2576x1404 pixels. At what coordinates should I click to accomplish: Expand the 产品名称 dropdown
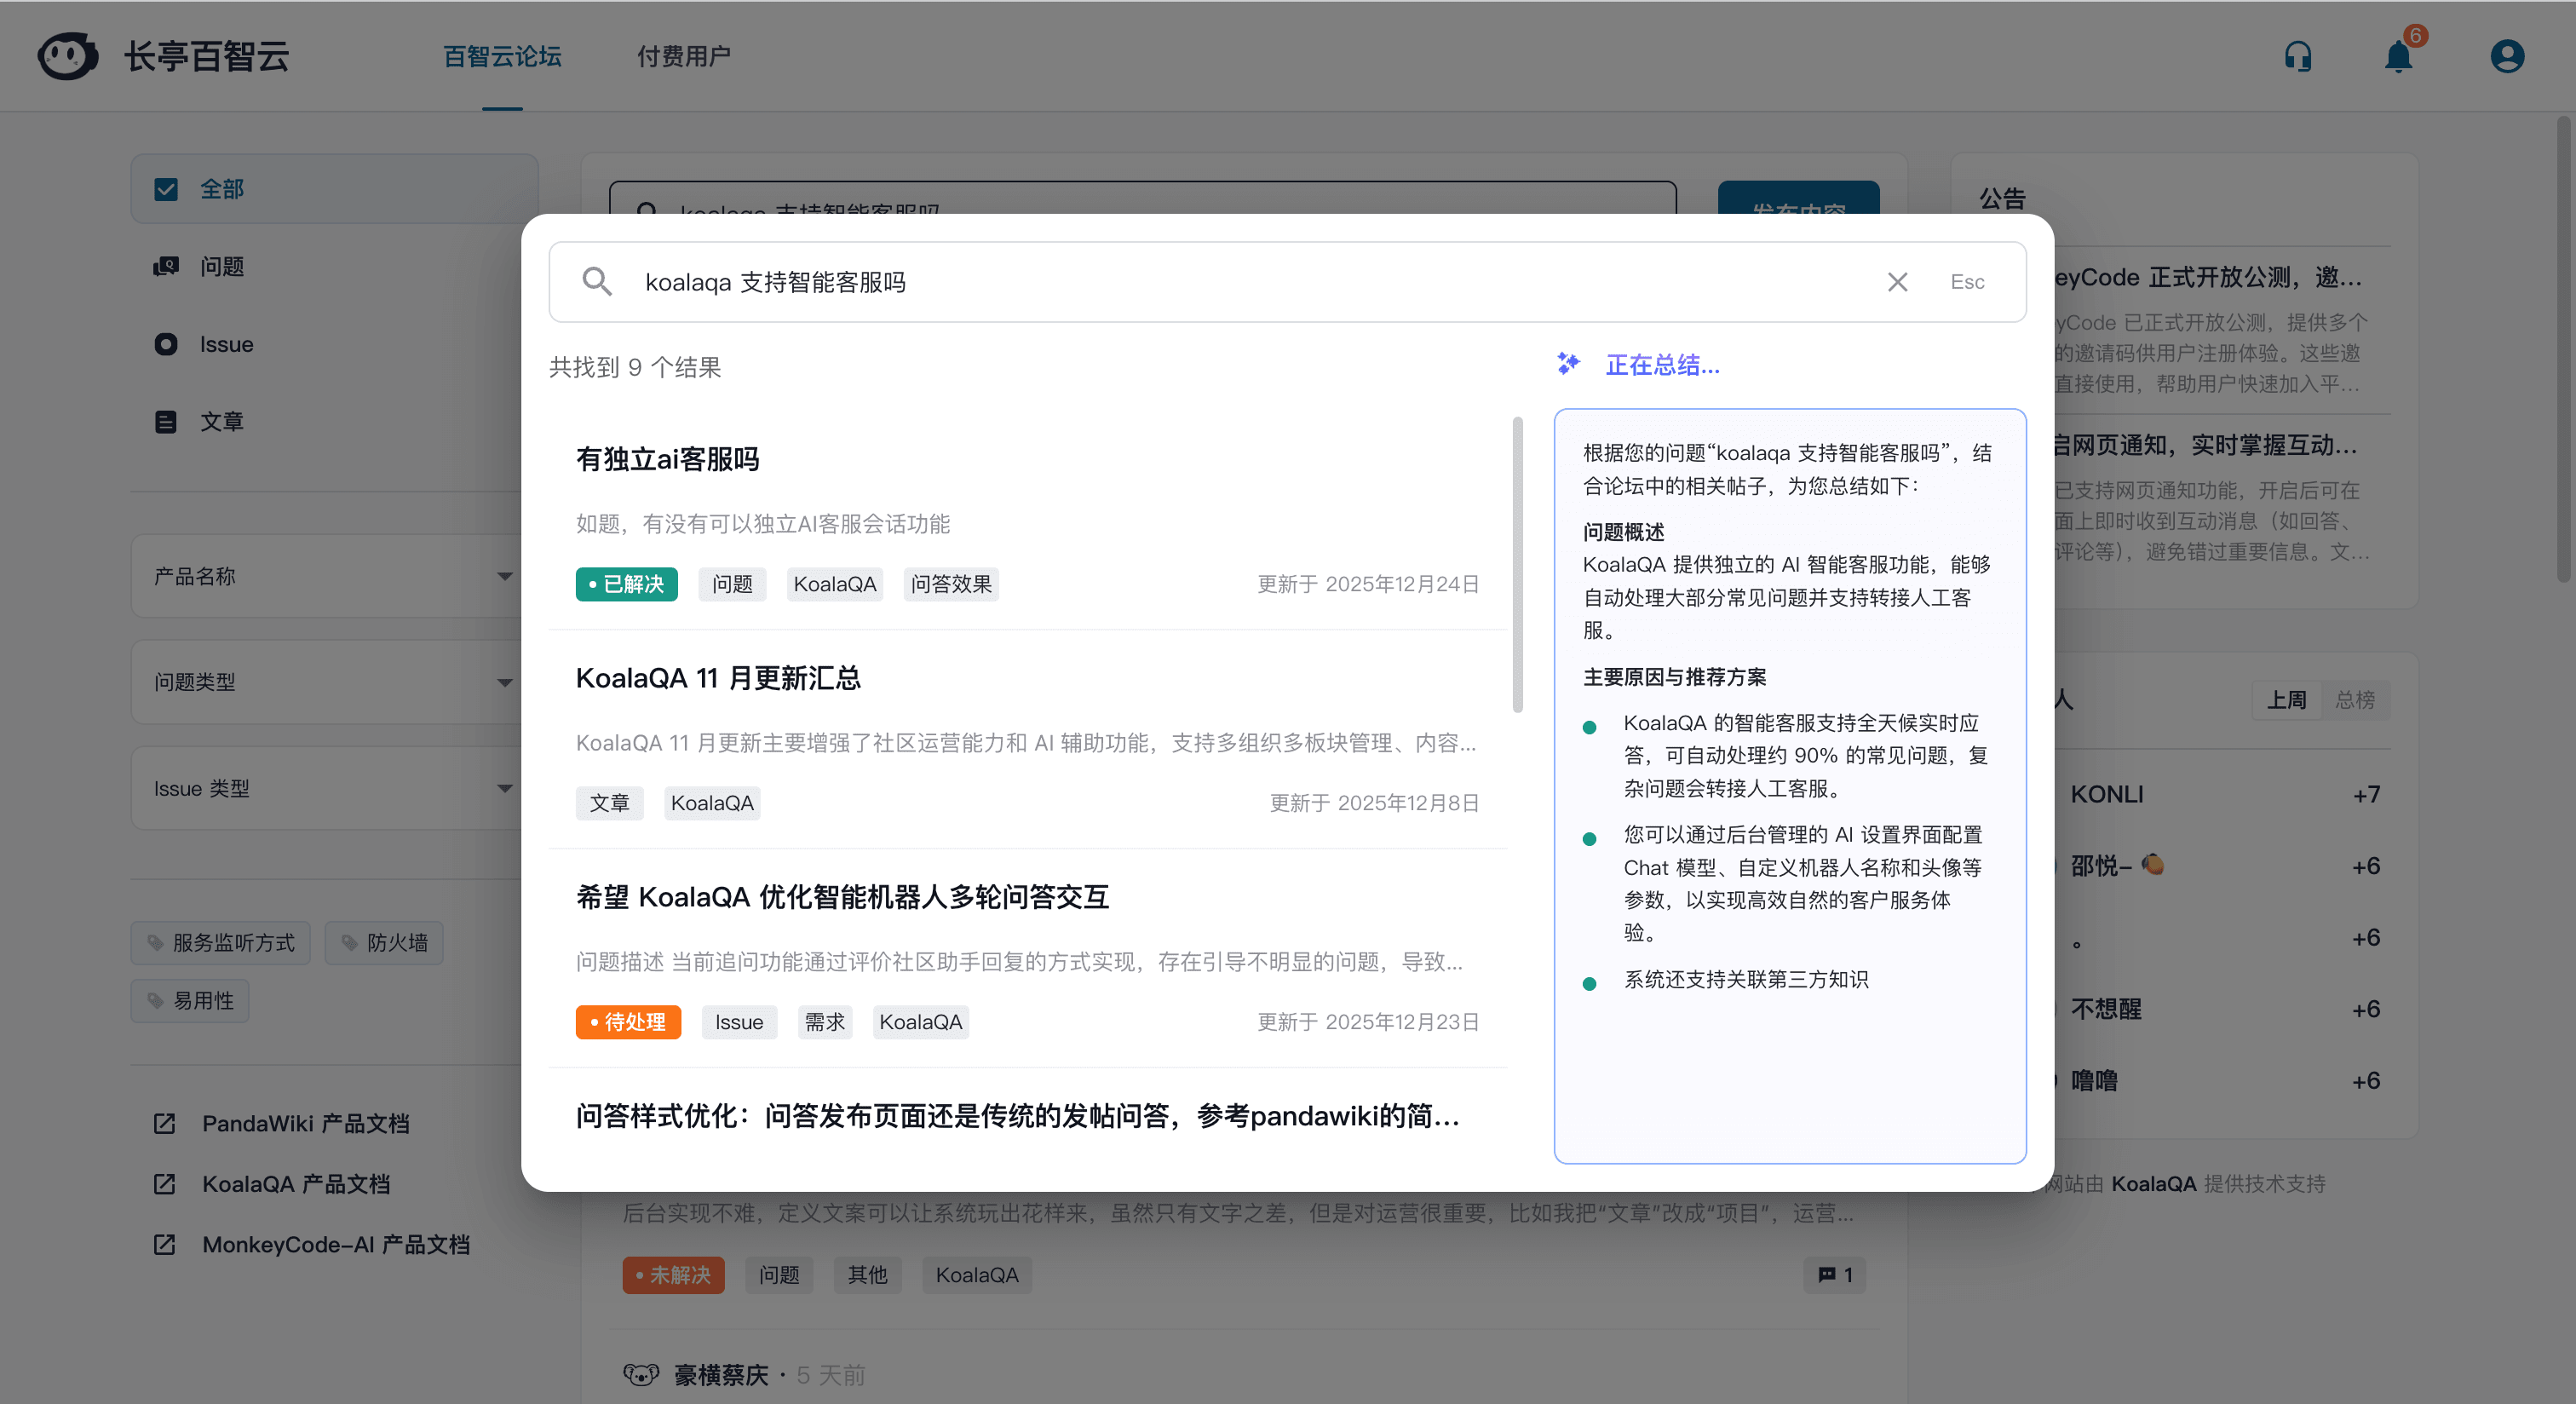point(506,575)
